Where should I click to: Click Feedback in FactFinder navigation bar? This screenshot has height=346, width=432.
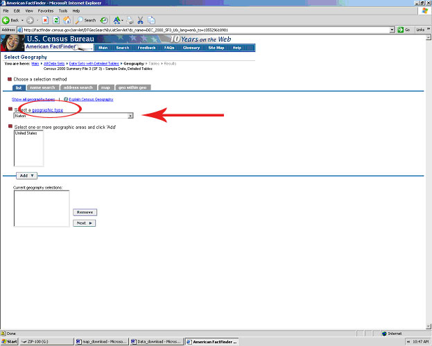(146, 48)
